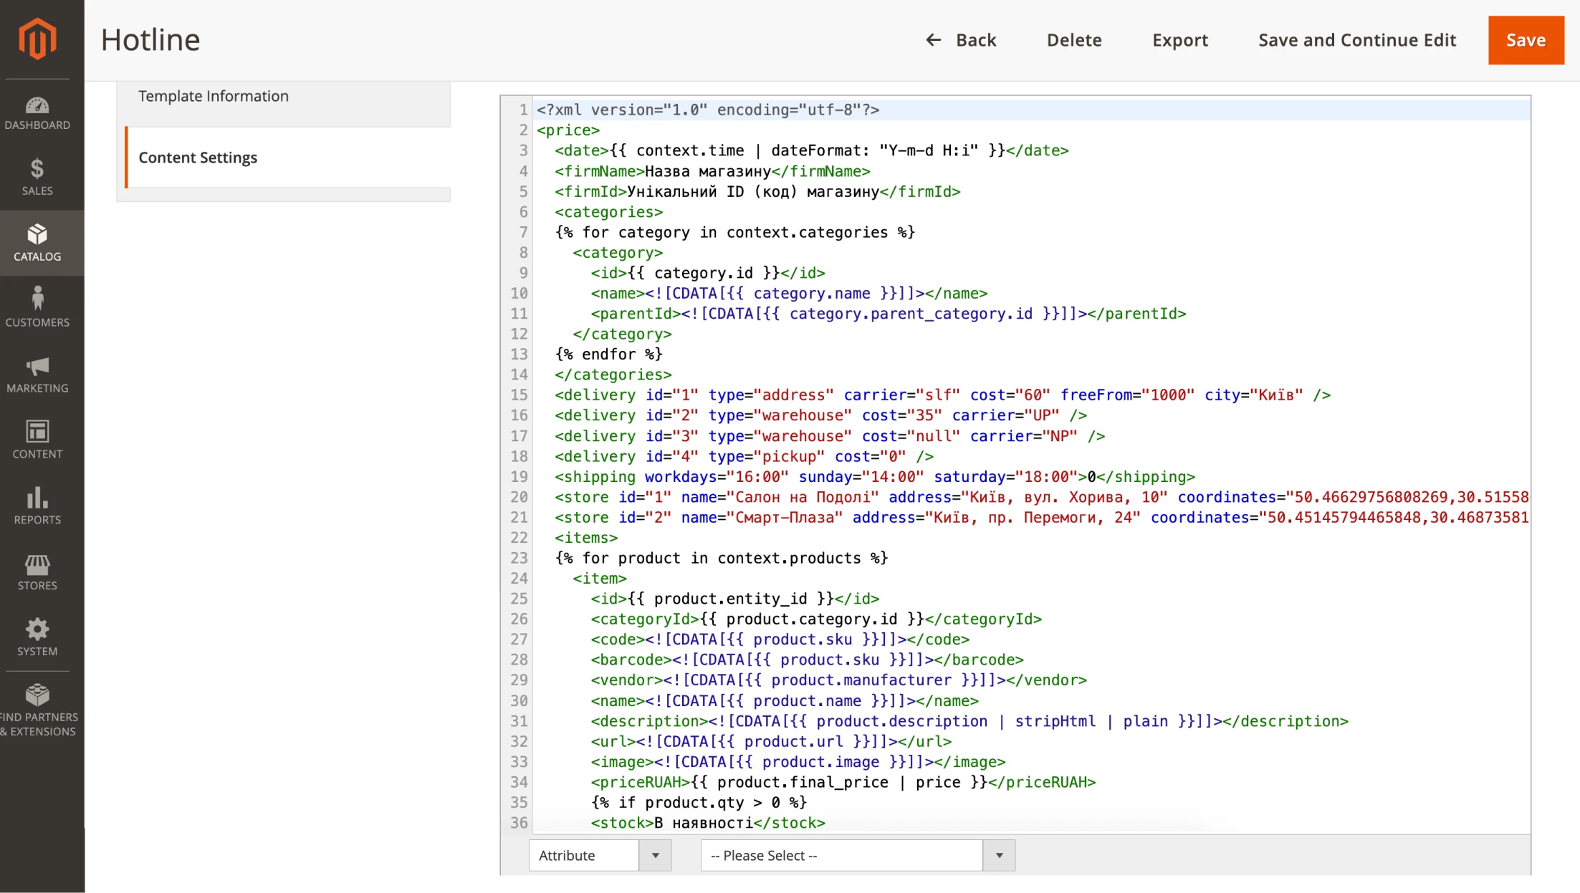This screenshot has width=1580, height=893.
Task: Save the Hotline template
Action: tap(1526, 40)
